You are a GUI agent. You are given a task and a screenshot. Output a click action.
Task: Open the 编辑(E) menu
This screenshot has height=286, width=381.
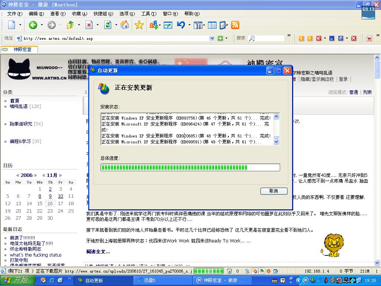pyautogui.click(x=36, y=14)
